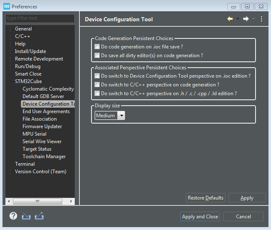Toggle switch to C/C++ perspective on code generation

97,85
